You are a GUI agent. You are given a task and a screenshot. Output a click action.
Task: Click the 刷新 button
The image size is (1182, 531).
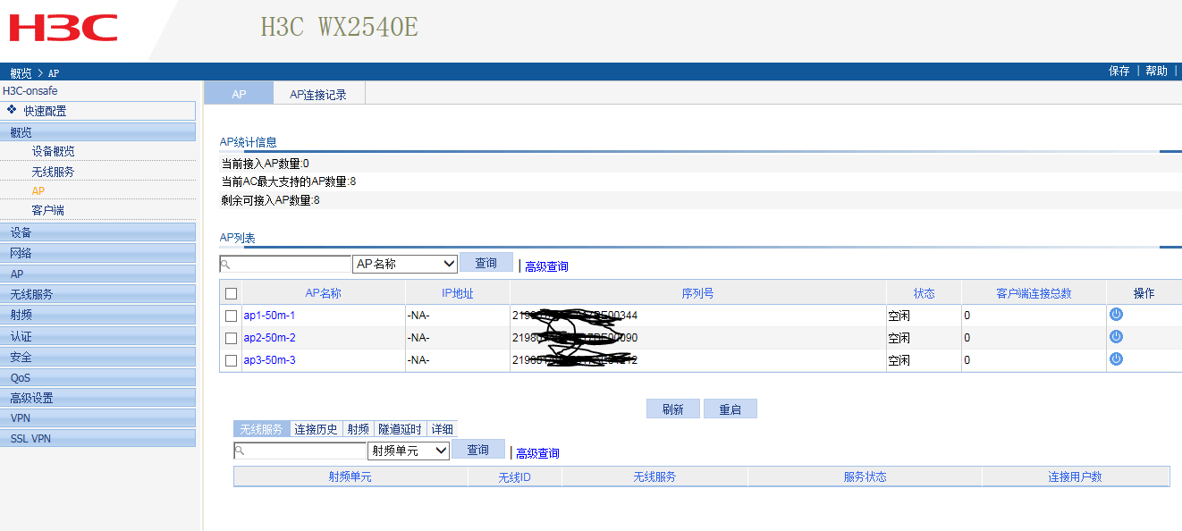click(x=673, y=409)
